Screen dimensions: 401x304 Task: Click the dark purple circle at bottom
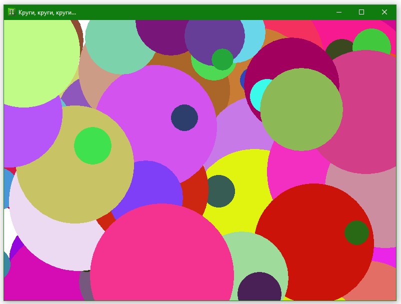(x=259, y=286)
